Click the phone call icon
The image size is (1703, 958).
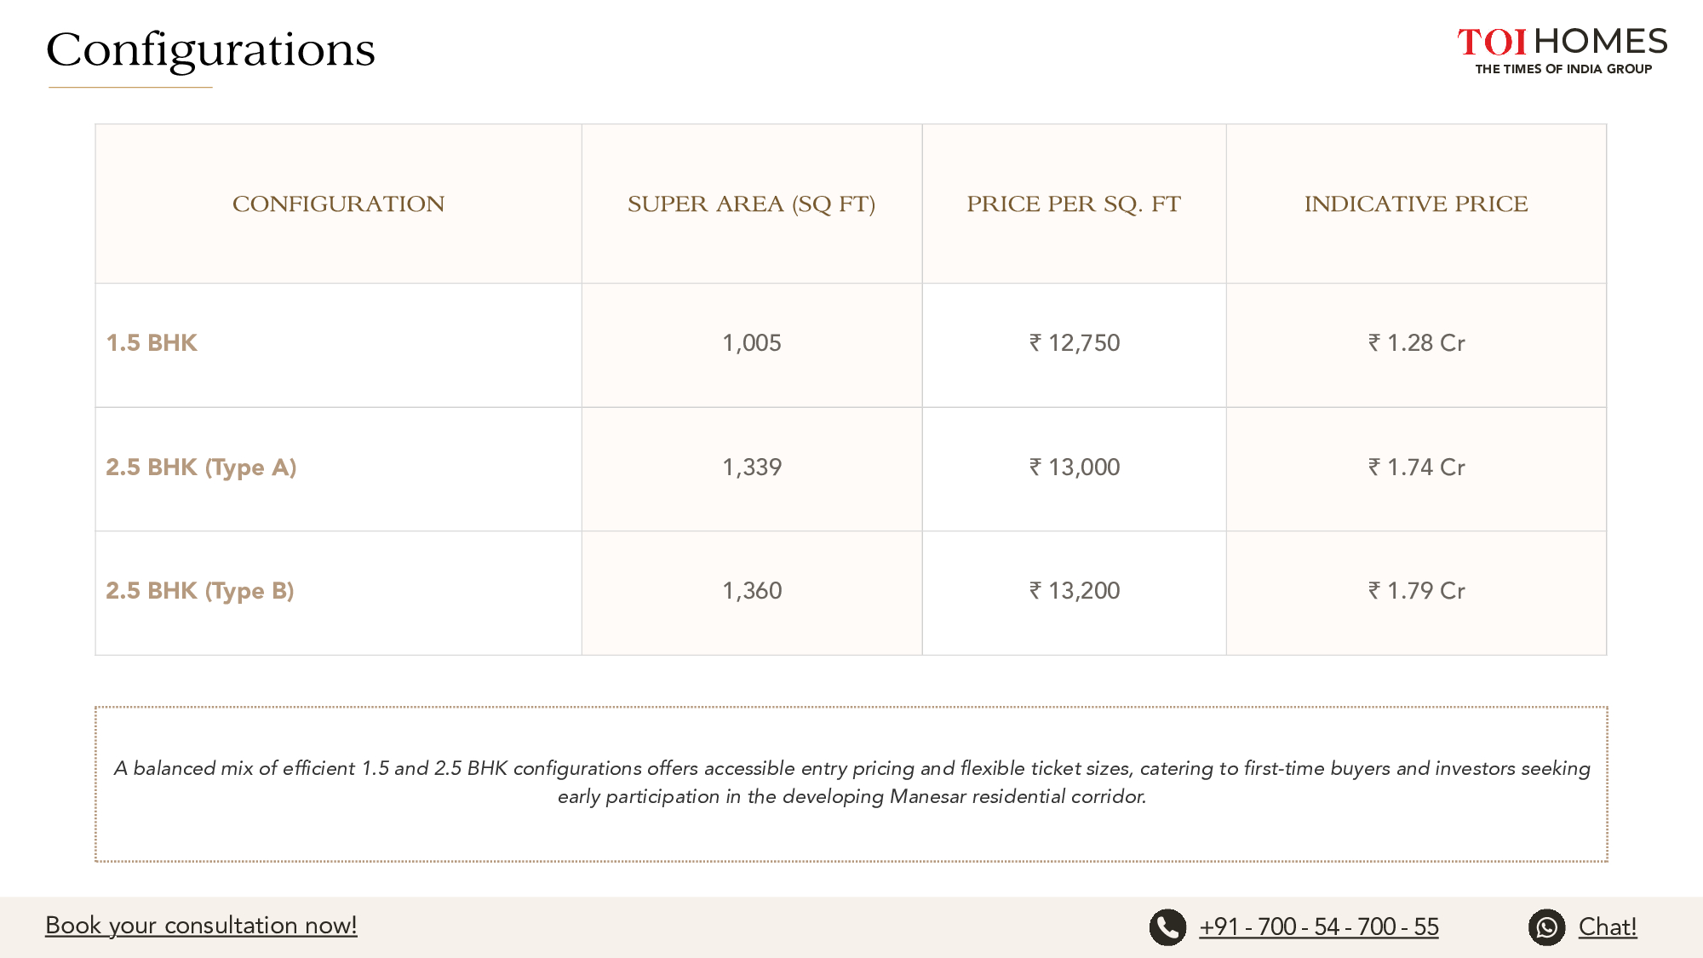pos(1167,926)
